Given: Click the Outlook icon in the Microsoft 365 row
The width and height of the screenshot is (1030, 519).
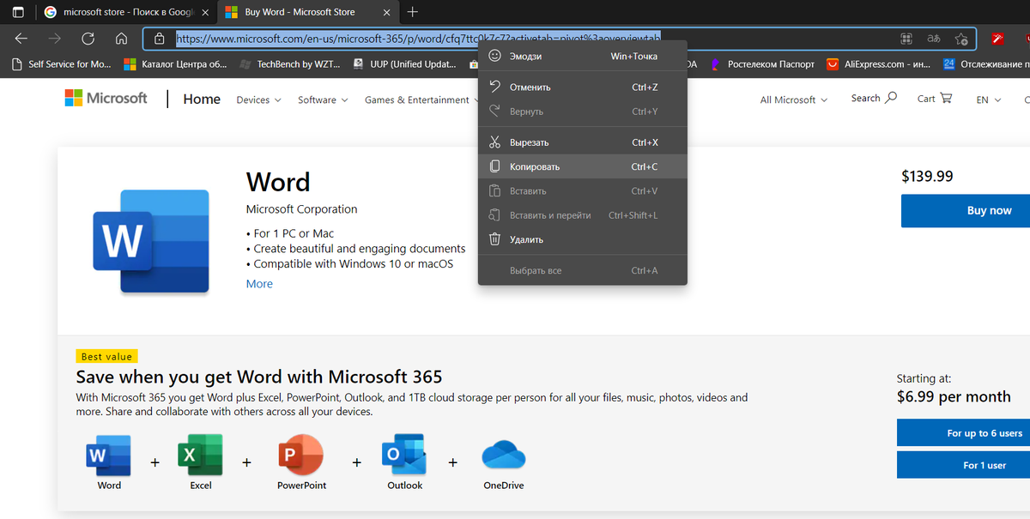Looking at the screenshot, I should coord(404,455).
